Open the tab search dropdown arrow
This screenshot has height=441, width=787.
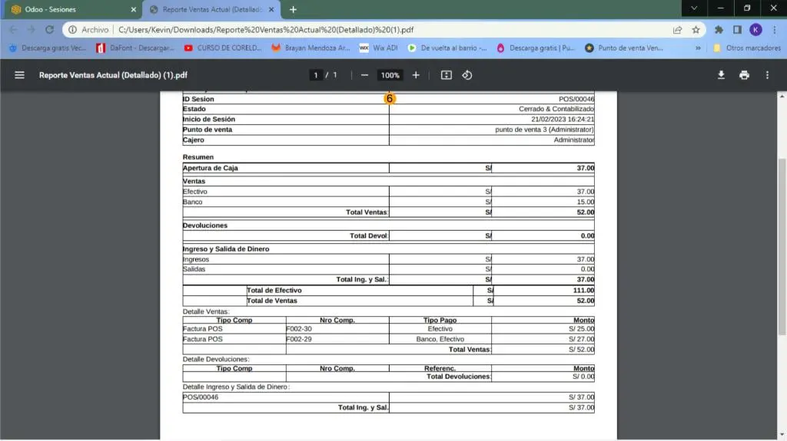[x=694, y=8]
